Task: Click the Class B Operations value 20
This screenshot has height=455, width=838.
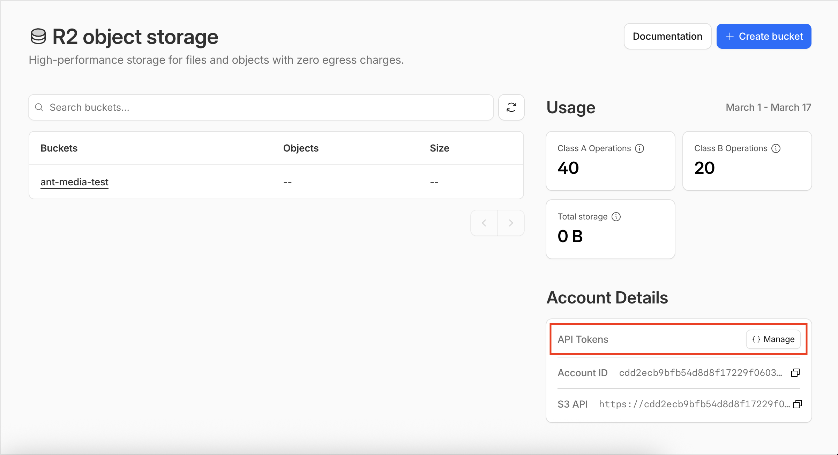Action: coord(704,168)
